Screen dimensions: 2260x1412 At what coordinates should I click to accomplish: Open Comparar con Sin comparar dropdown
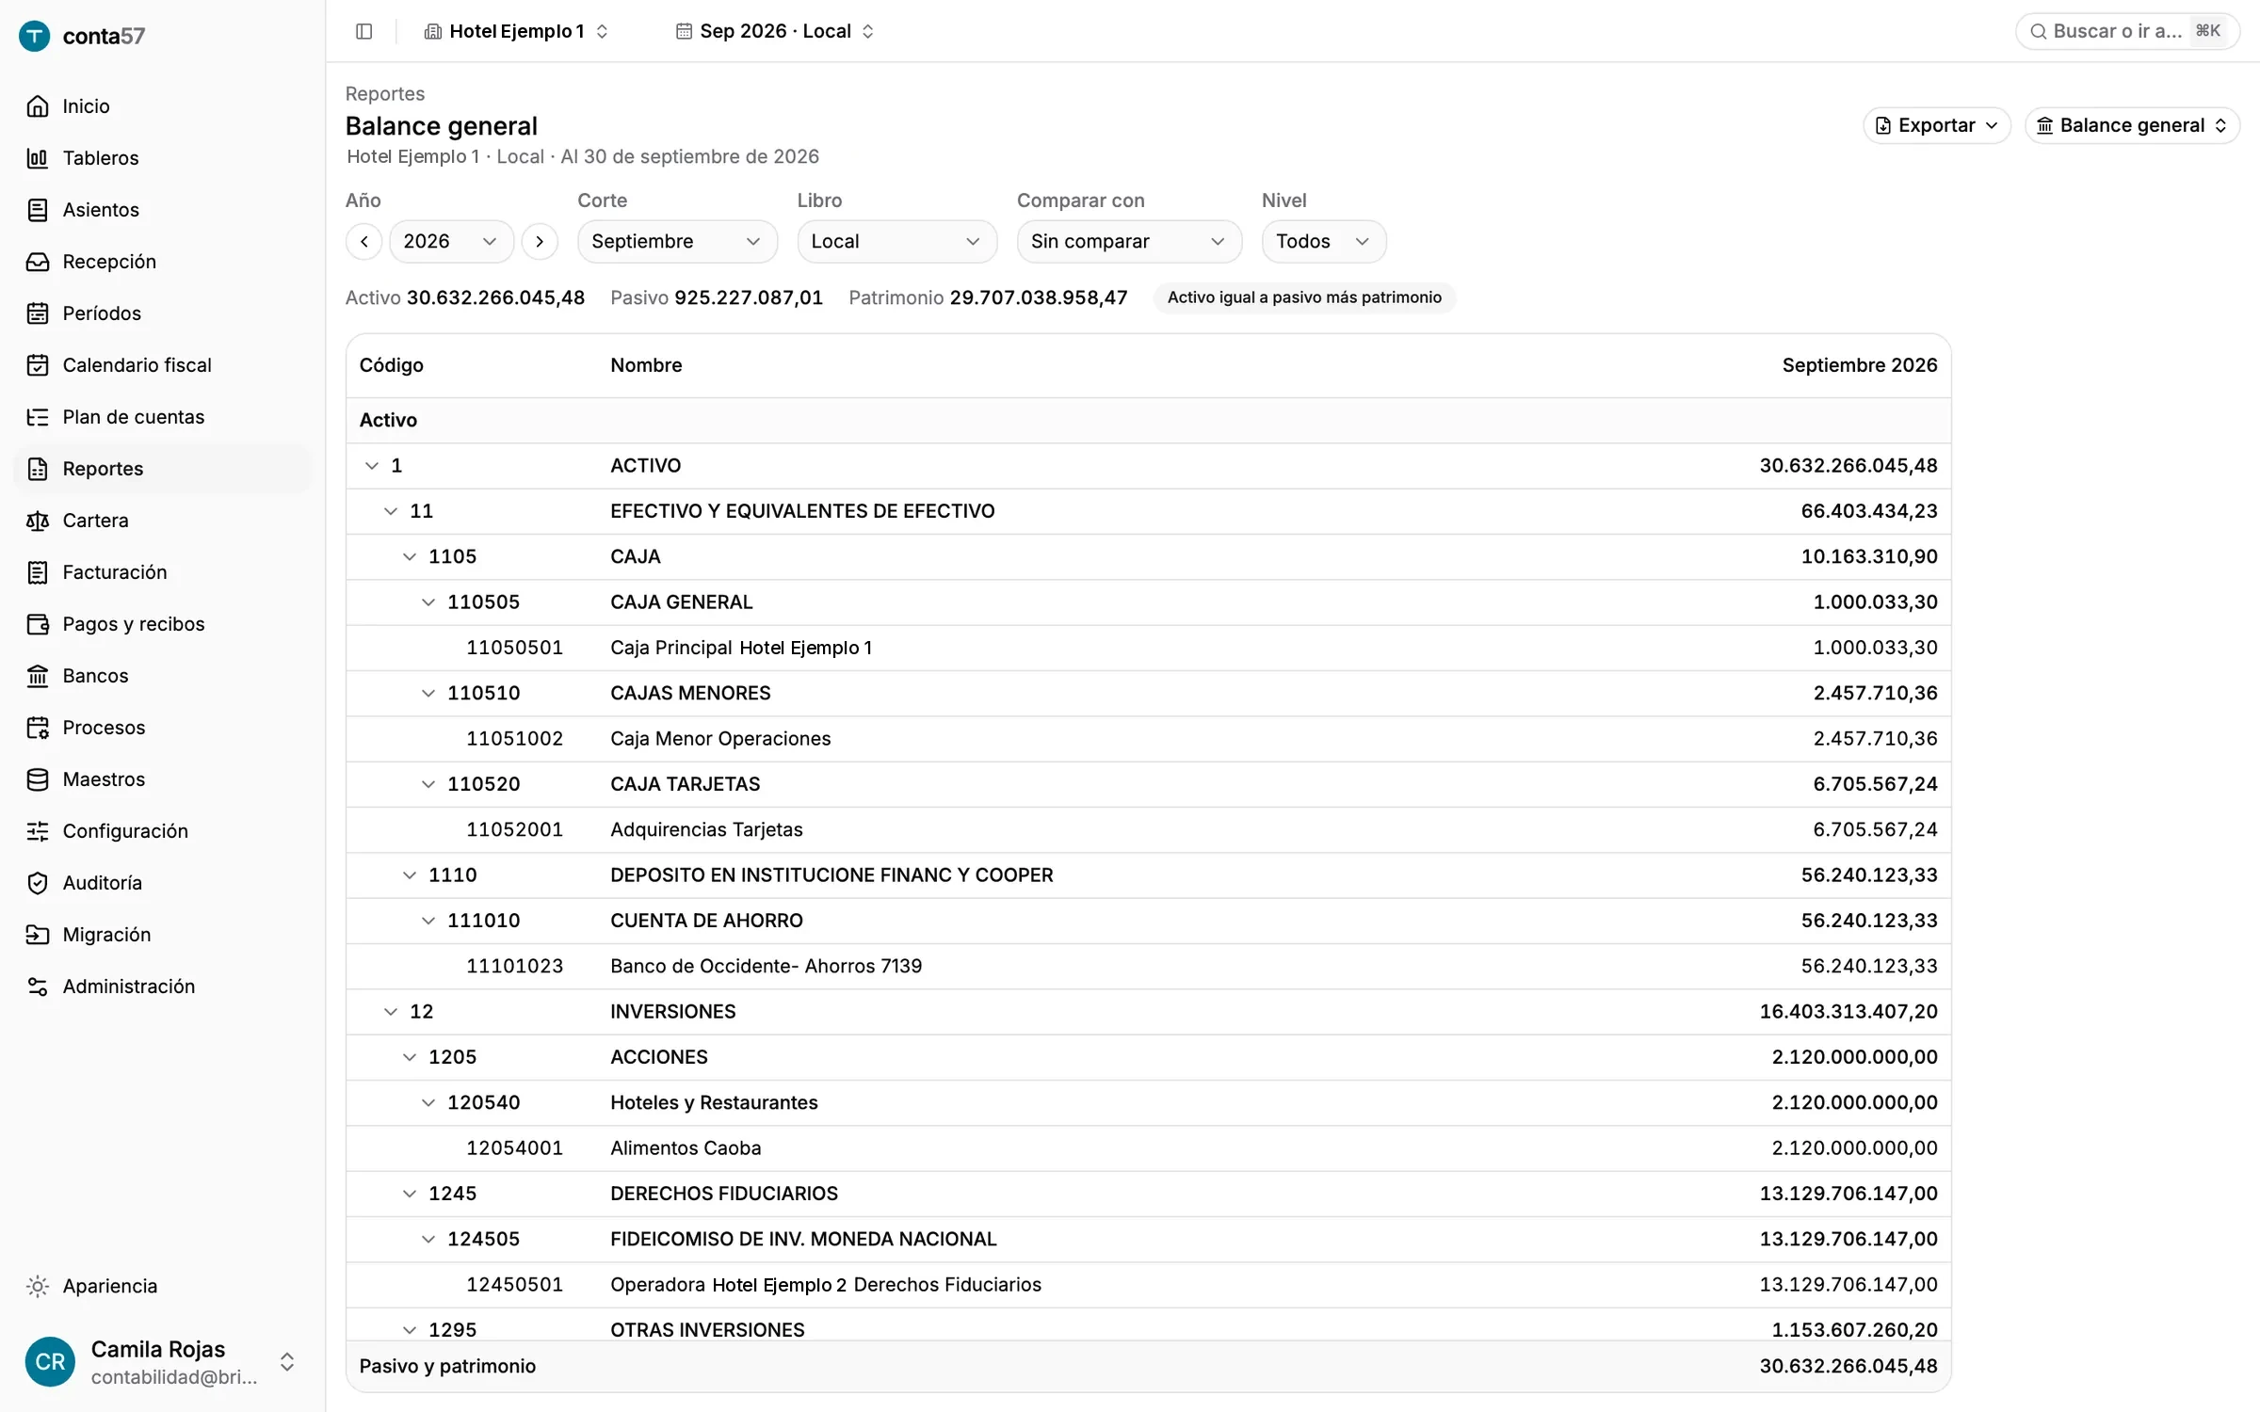tap(1129, 242)
